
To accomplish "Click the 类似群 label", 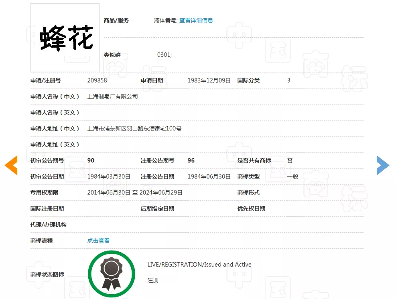I will coord(112,55).
